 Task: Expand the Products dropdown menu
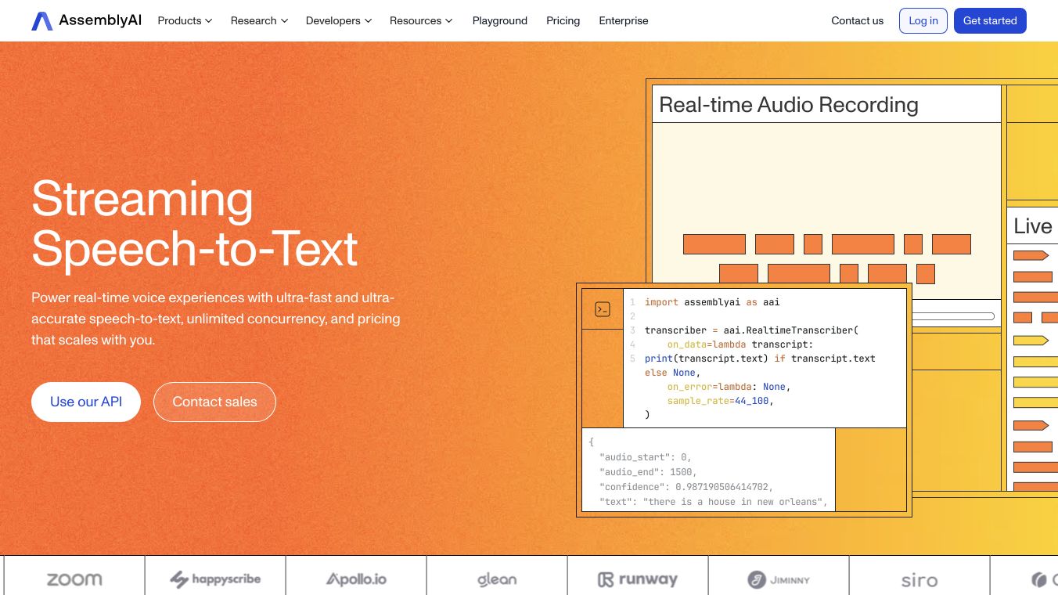point(185,20)
